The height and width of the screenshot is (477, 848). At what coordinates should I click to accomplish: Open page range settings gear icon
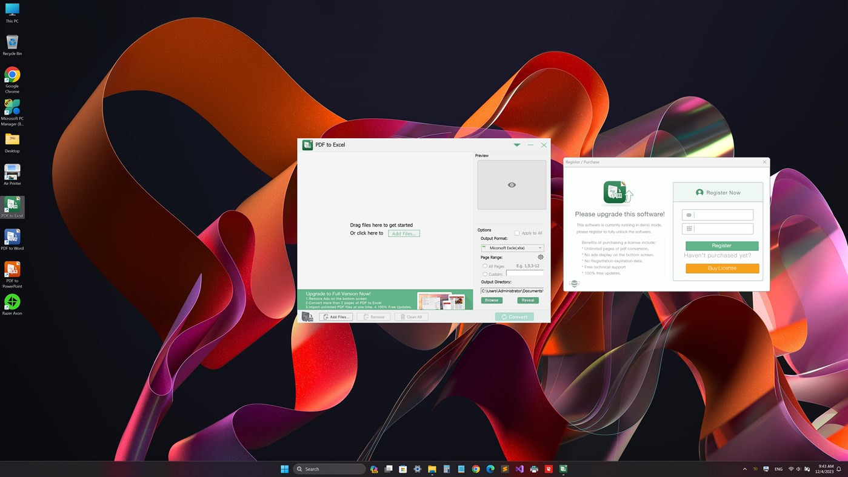[x=541, y=257]
